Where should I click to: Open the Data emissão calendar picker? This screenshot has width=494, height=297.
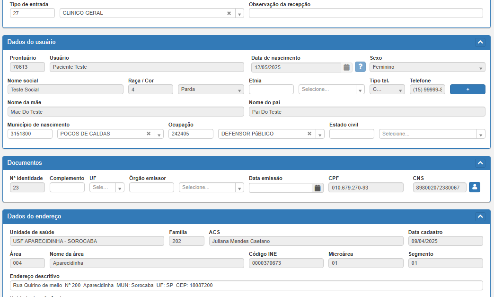(318, 188)
